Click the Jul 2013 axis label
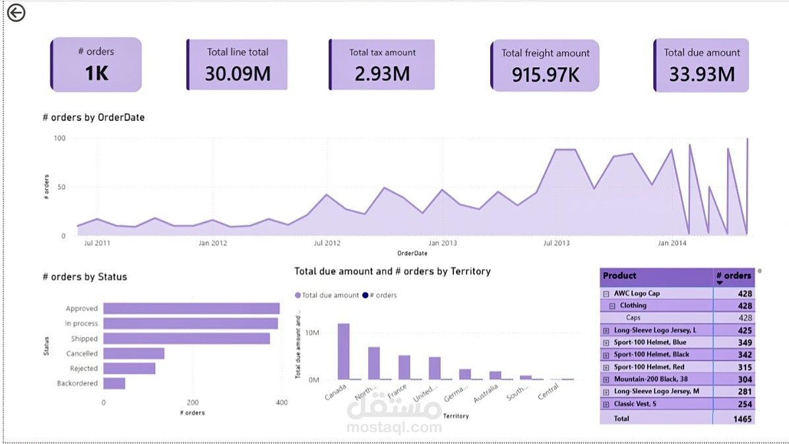Image resolution: width=789 pixels, height=444 pixels. click(557, 243)
